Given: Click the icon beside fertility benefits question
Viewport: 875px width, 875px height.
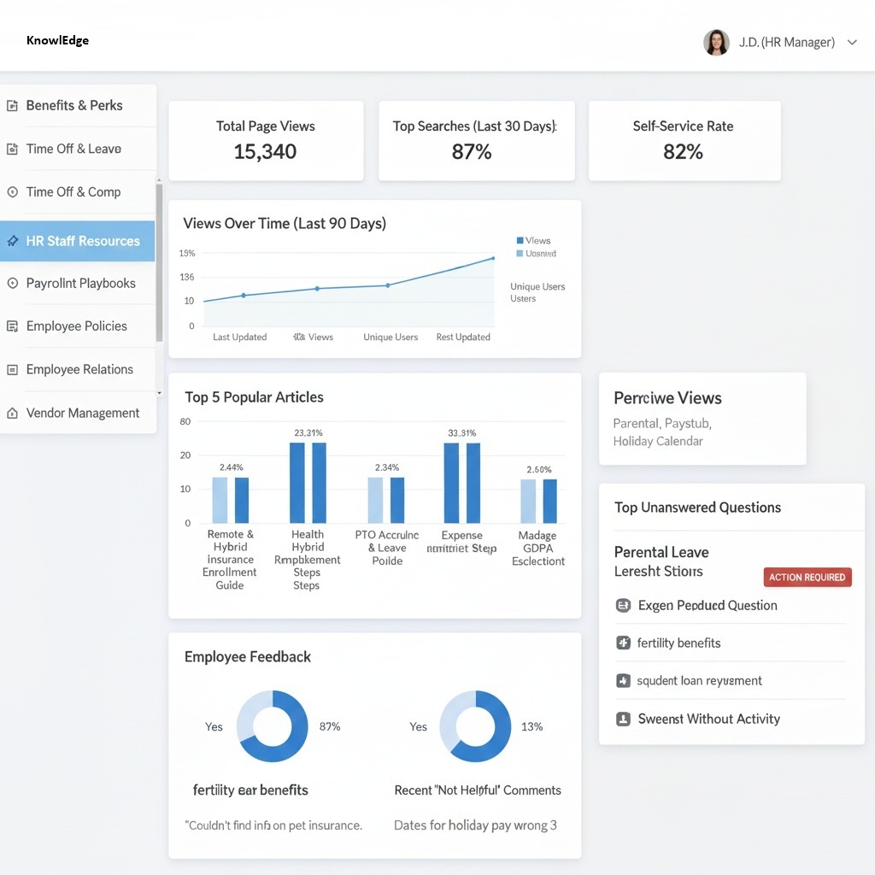Looking at the screenshot, I should [623, 643].
